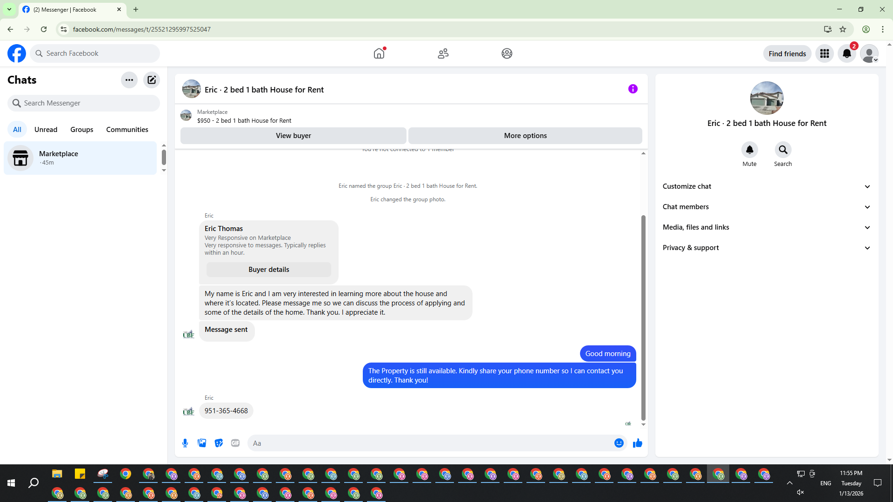Screen dimensions: 893x502
Task: Open the GIF picker
Action: pos(235,443)
